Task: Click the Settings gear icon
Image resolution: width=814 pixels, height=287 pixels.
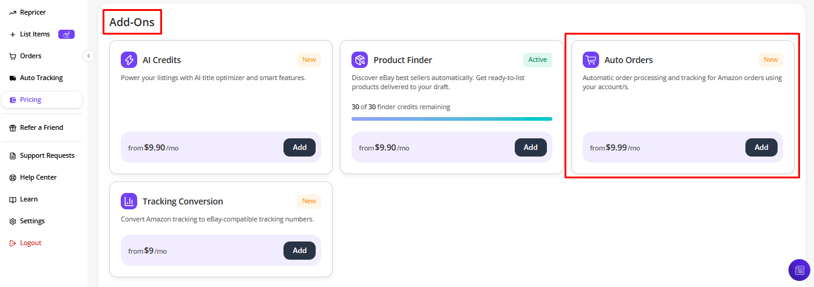Action: pos(13,221)
